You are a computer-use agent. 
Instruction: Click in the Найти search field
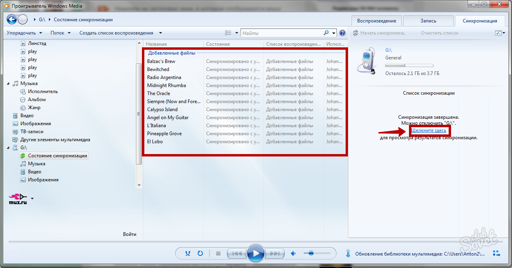pyautogui.click(x=281, y=33)
